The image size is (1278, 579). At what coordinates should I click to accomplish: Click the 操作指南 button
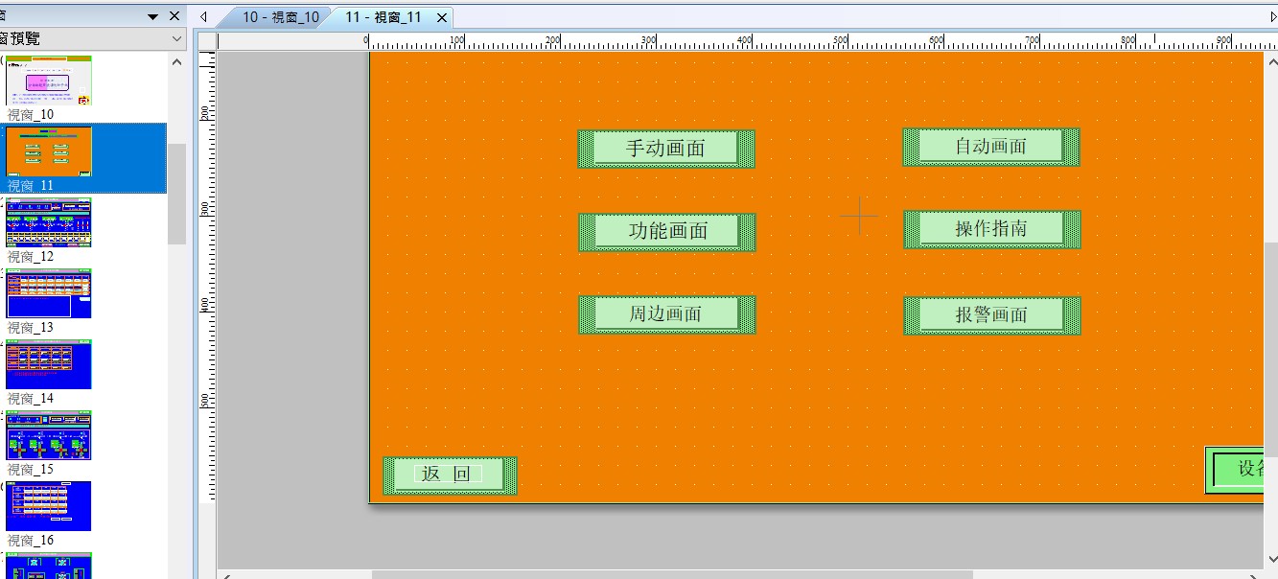point(990,229)
